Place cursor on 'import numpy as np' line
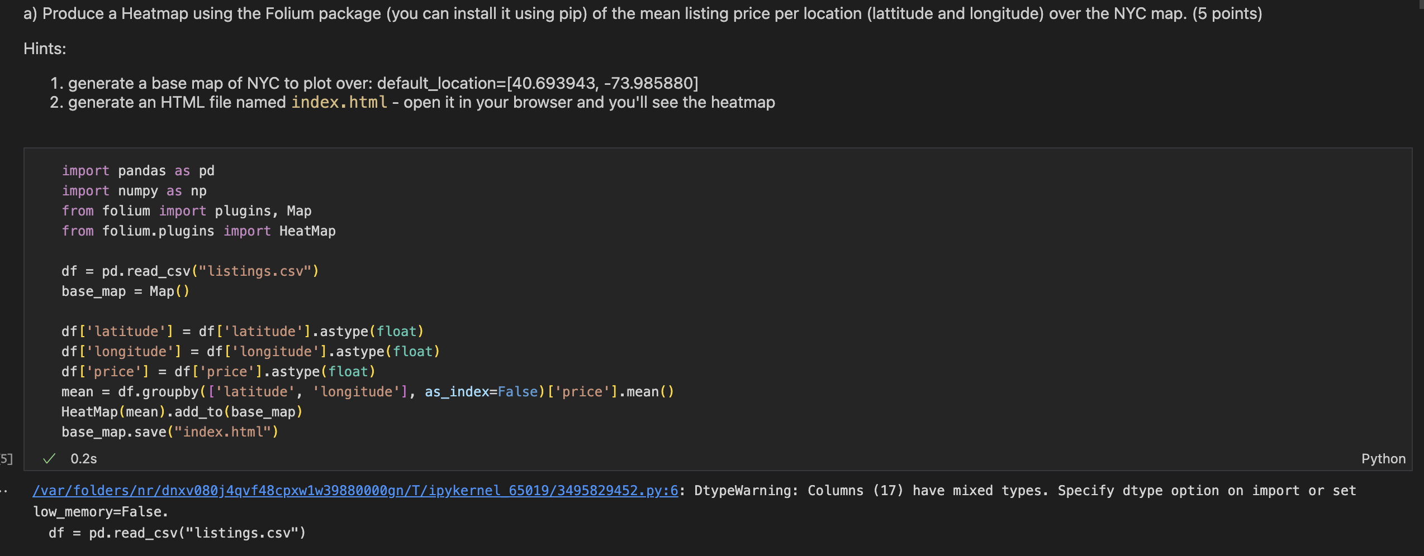 click(x=134, y=191)
